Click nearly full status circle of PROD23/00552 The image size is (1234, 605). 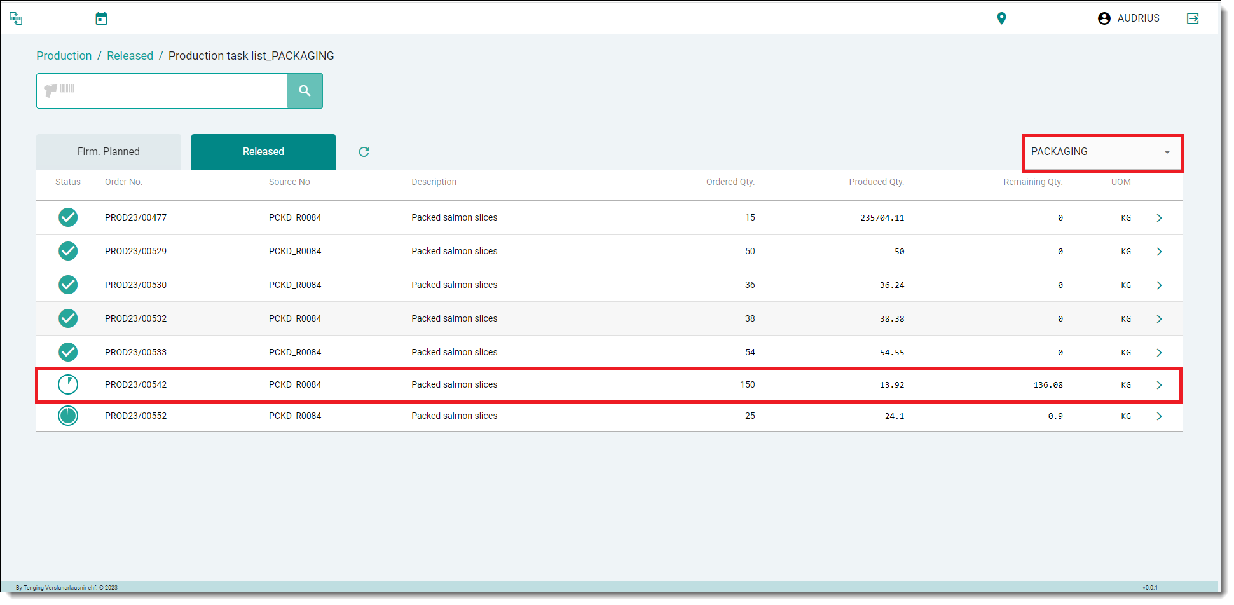[68, 416]
